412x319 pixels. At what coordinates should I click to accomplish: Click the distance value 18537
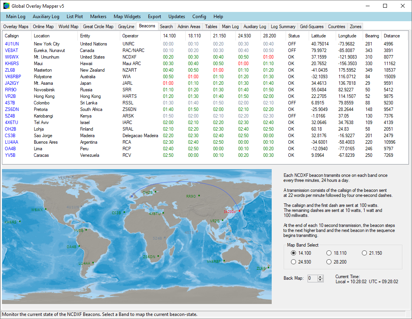click(x=389, y=70)
